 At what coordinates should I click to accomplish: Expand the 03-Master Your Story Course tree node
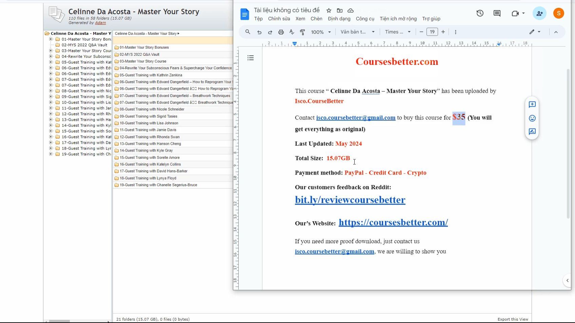tap(51, 51)
